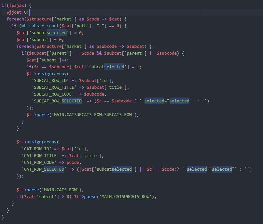Click 'SUBCAT_ROW_ID' array key
Viewport: 263px width, 224px height.
click(x=50, y=81)
